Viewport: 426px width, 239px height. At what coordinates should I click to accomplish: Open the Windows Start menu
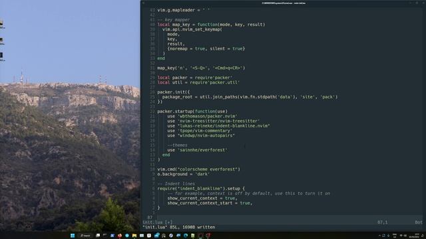(x=73, y=236)
